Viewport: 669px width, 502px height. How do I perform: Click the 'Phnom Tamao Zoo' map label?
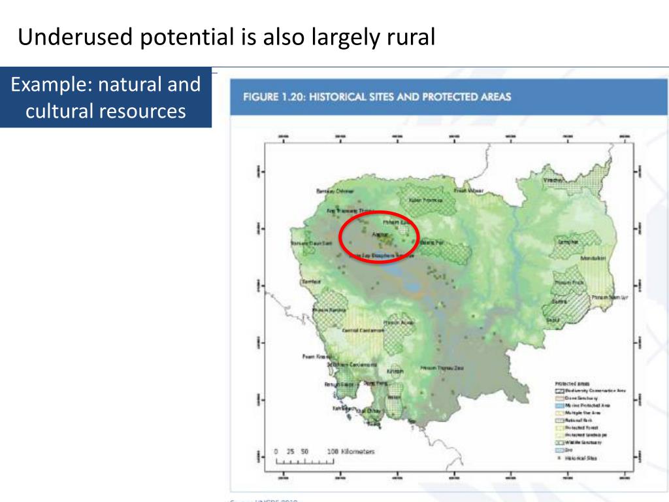442,367
